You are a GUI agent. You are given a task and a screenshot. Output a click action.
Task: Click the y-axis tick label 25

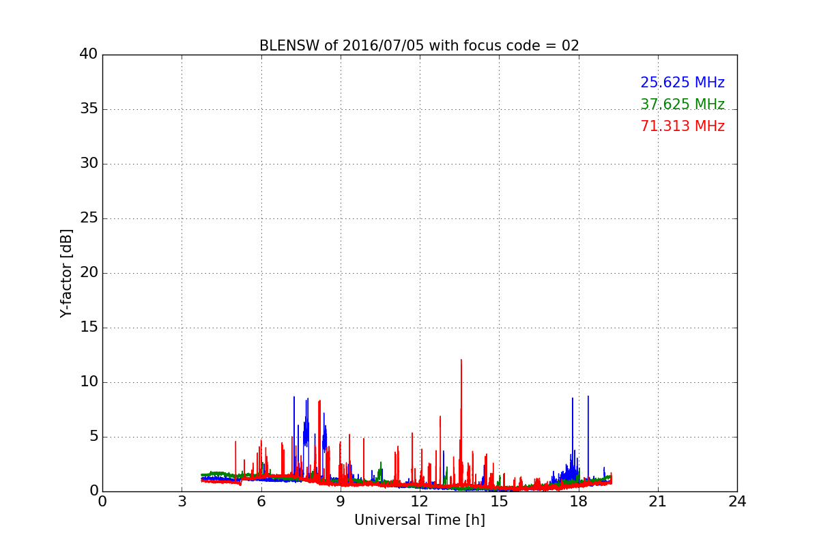89,218
